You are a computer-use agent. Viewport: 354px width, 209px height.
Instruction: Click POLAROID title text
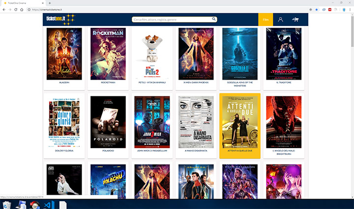[x=108, y=151]
